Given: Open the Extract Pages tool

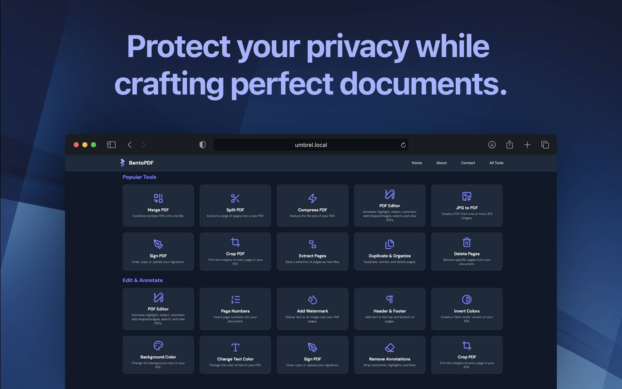Looking at the screenshot, I should 312,251.
